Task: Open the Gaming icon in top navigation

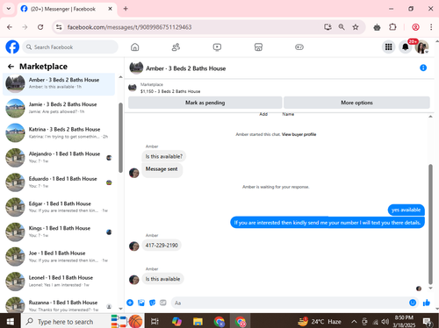Action: coord(299,46)
